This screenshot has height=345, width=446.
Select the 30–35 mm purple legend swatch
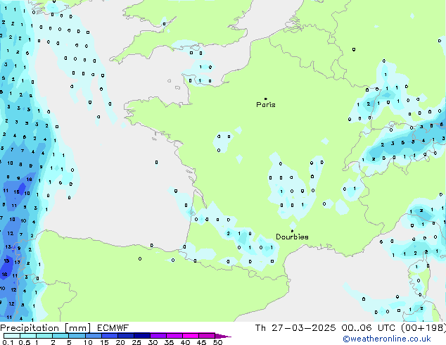tap(158, 336)
